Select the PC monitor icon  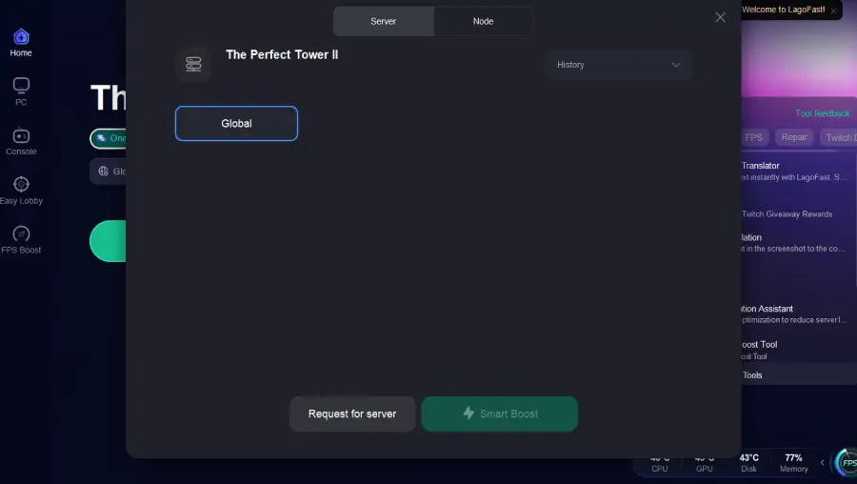point(21,86)
